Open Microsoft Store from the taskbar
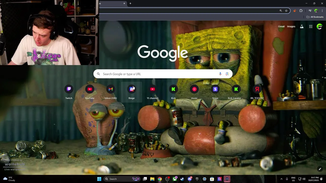This screenshot has width=326, height=183. pyautogui.click(x=212, y=179)
